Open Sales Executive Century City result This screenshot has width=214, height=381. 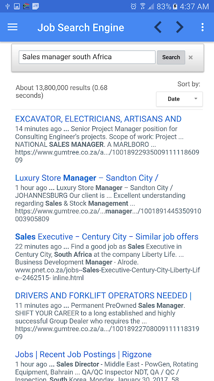107,237
